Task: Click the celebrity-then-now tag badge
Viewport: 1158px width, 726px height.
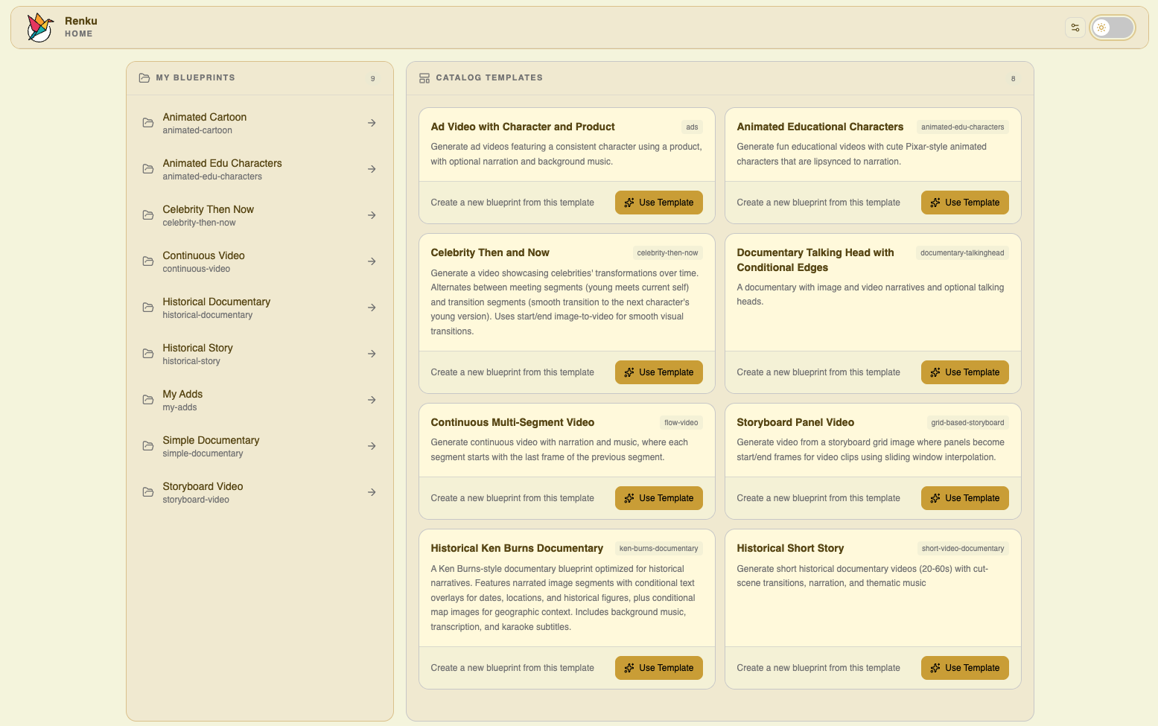Action: click(667, 253)
